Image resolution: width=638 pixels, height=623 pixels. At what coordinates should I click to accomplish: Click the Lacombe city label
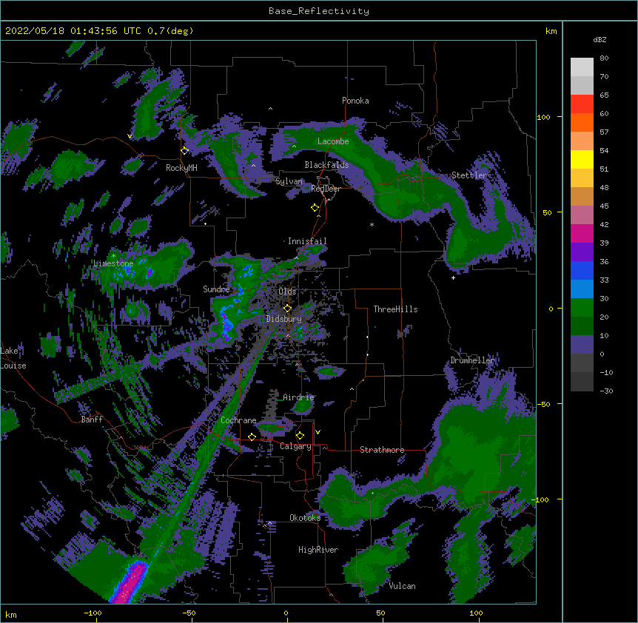click(x=333, y=141)
